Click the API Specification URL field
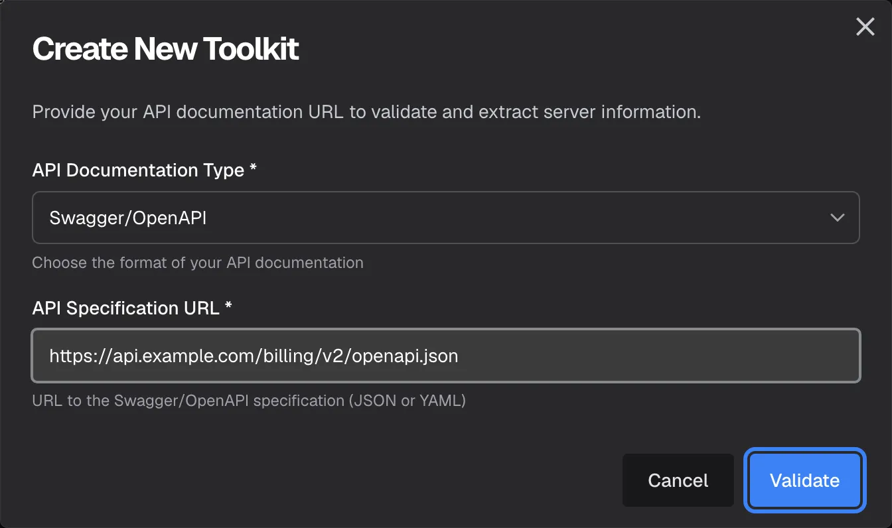Screen dimensions: 892x528 point(446,356)
